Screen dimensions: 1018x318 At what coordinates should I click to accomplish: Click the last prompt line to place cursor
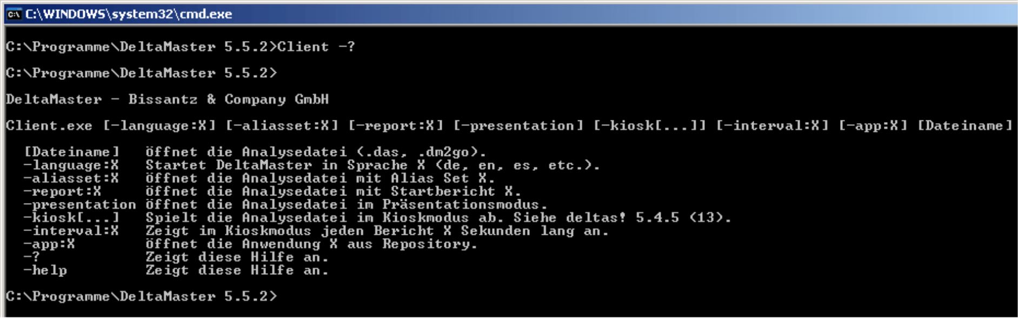tap(142, 297)
